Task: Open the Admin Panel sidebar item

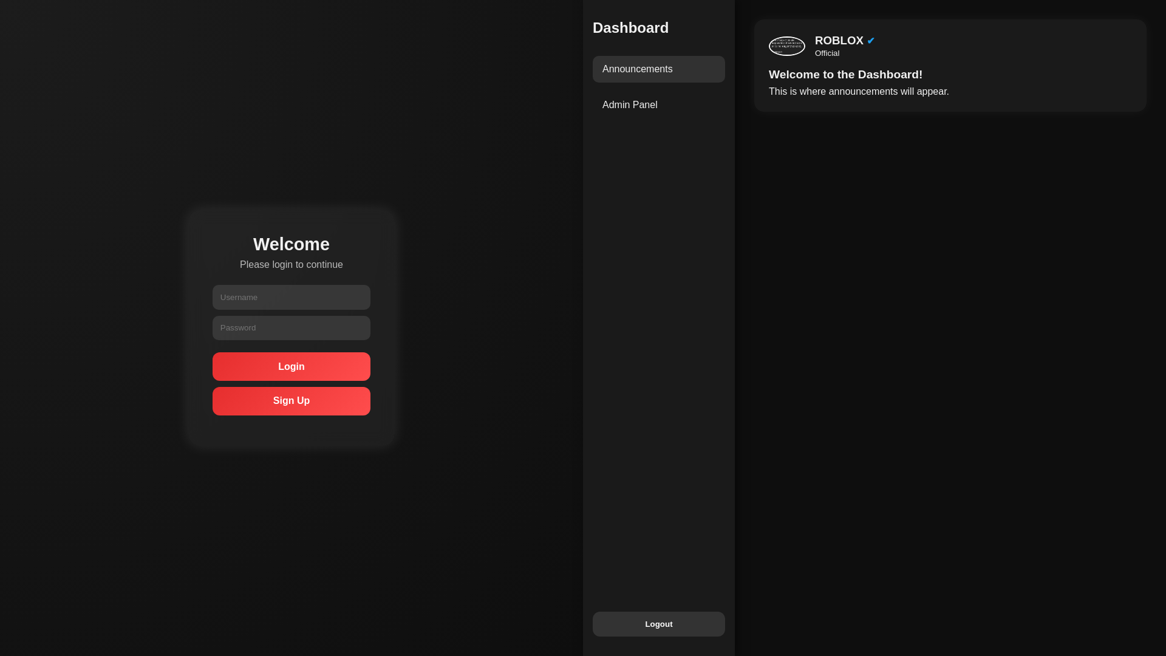Action: click(659, 105)
